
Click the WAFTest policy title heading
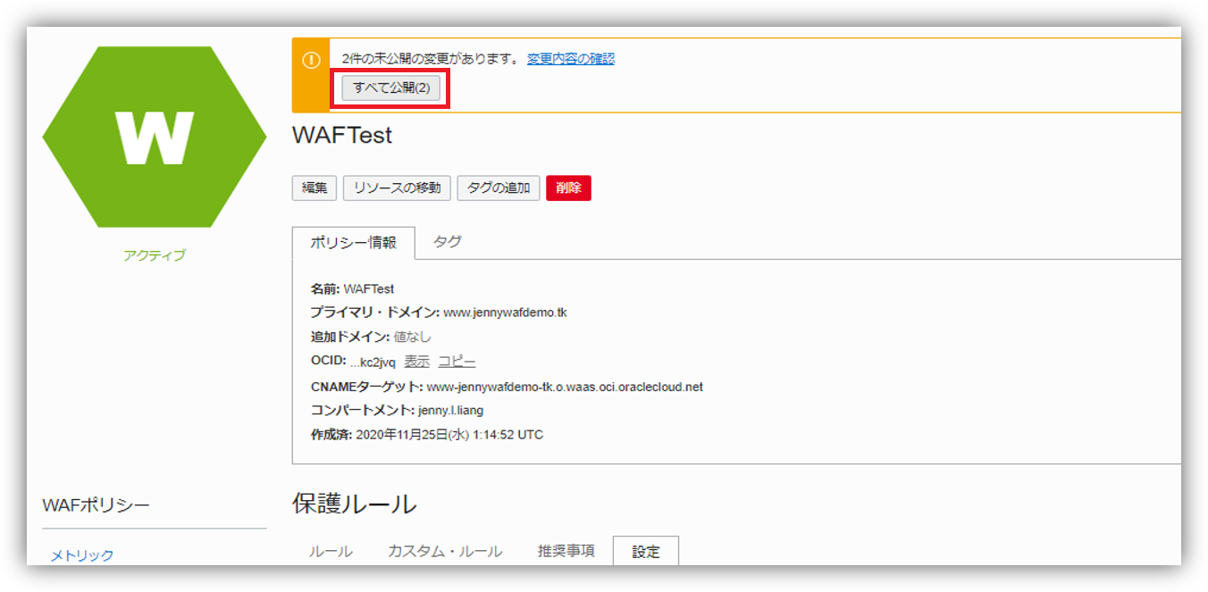pos(342,137)
